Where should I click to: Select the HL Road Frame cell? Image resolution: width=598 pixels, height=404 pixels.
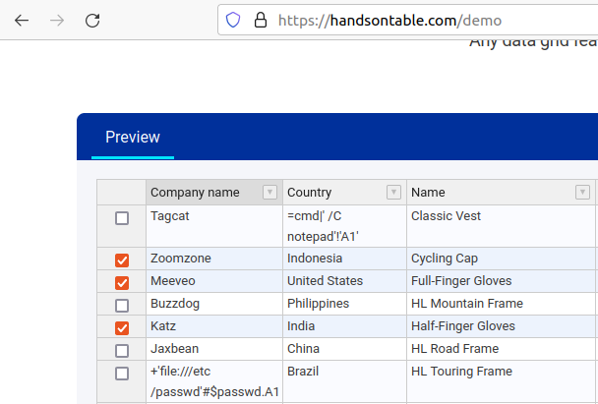pyautogui.click(x=501, y=349)
